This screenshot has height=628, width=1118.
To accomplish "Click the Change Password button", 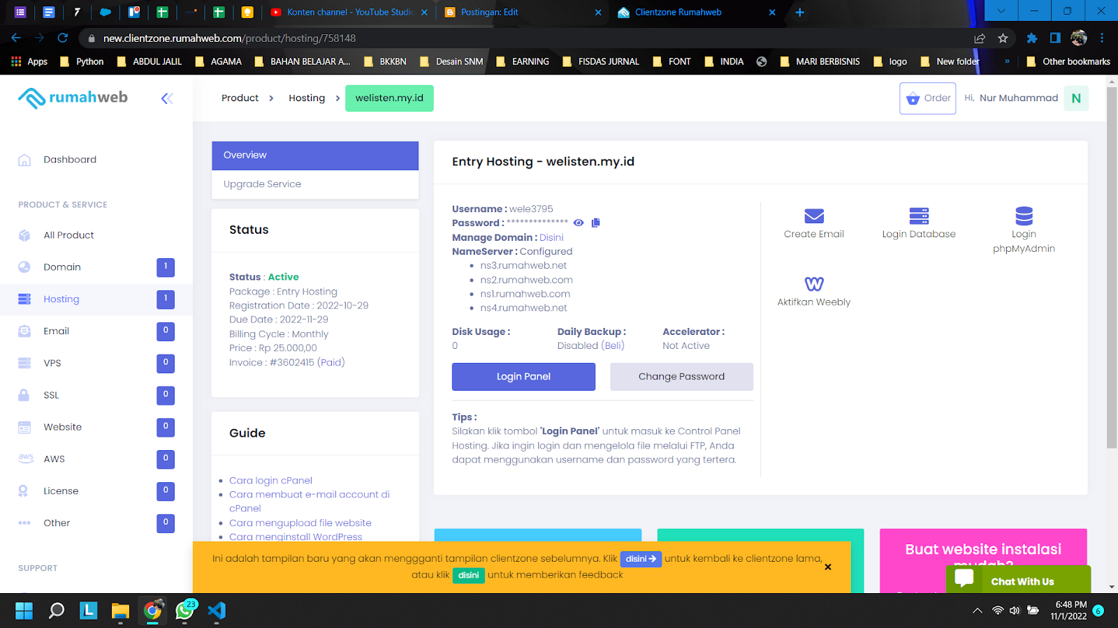I will point(681,377).
